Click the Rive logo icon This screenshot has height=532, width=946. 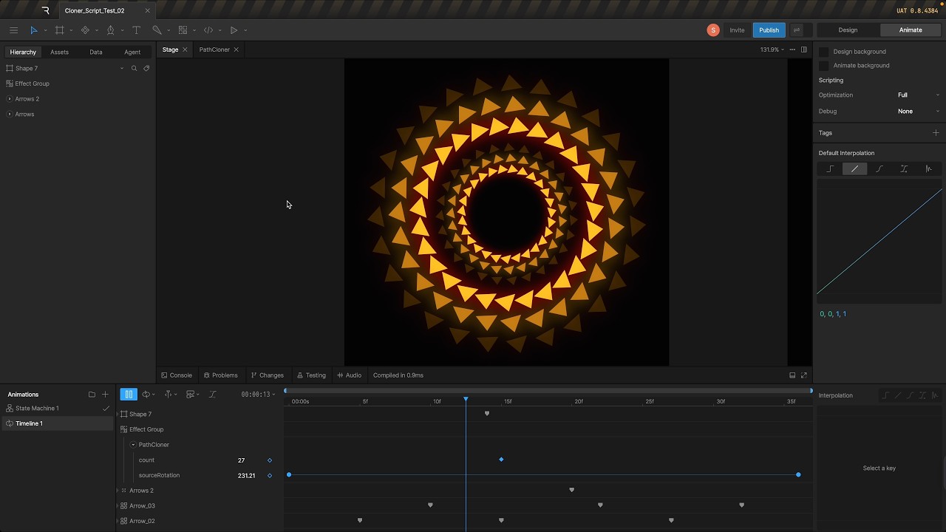(x=45, y=10)
